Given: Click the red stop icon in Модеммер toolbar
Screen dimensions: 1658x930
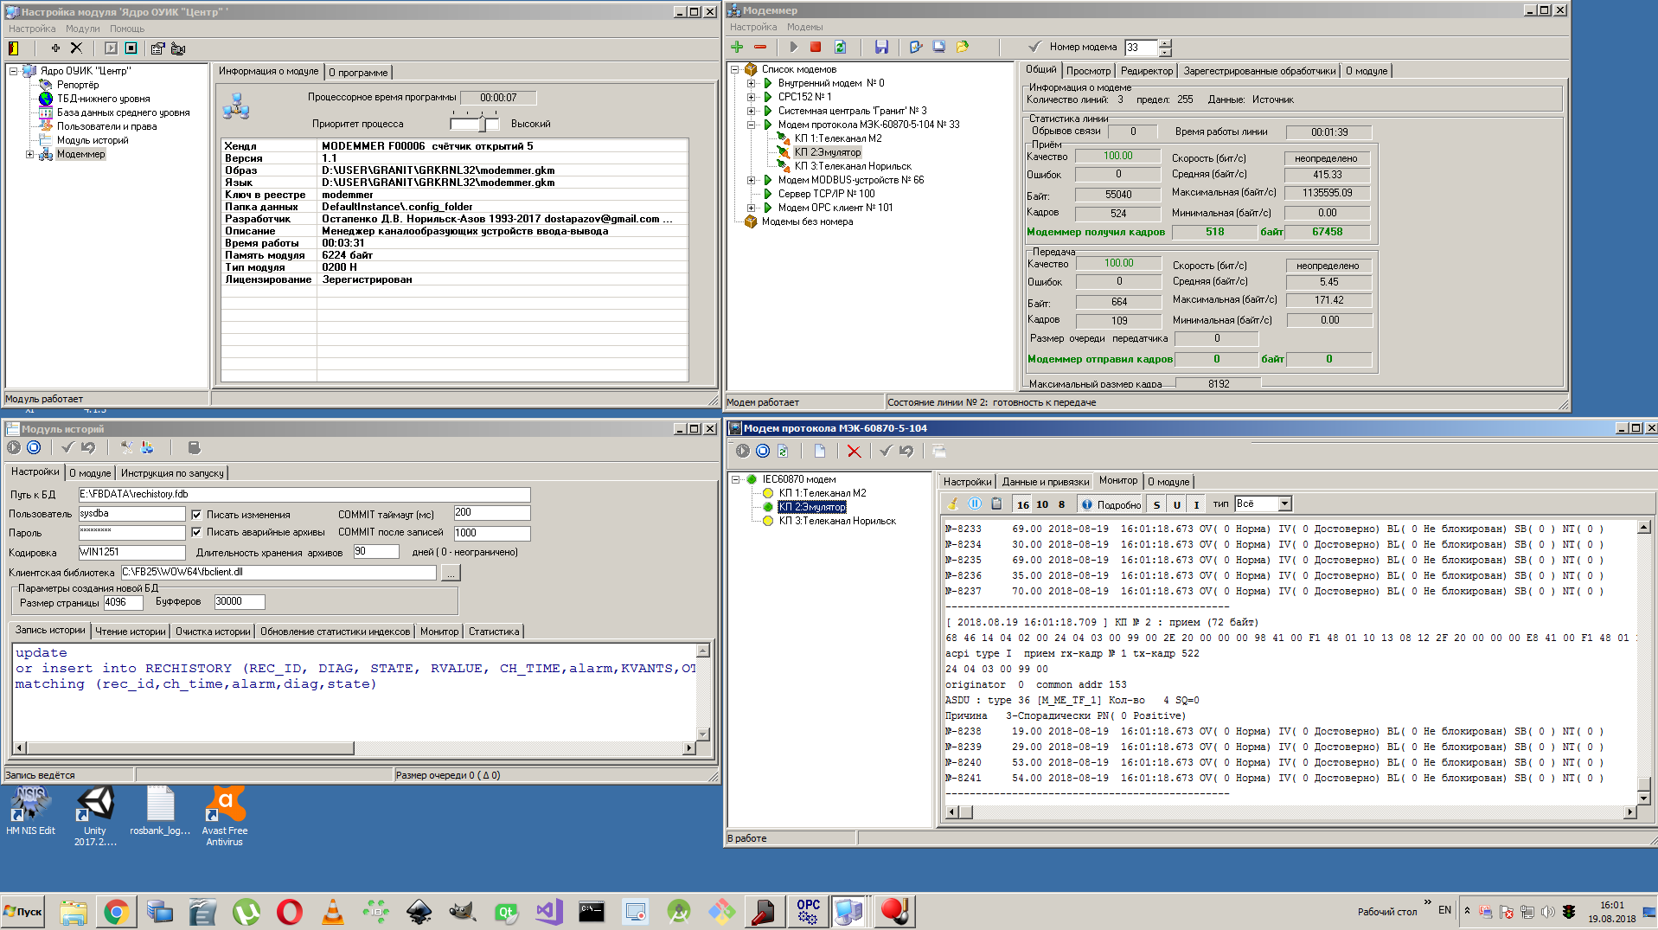Looking at the screenshot, I should click(815, 47).
